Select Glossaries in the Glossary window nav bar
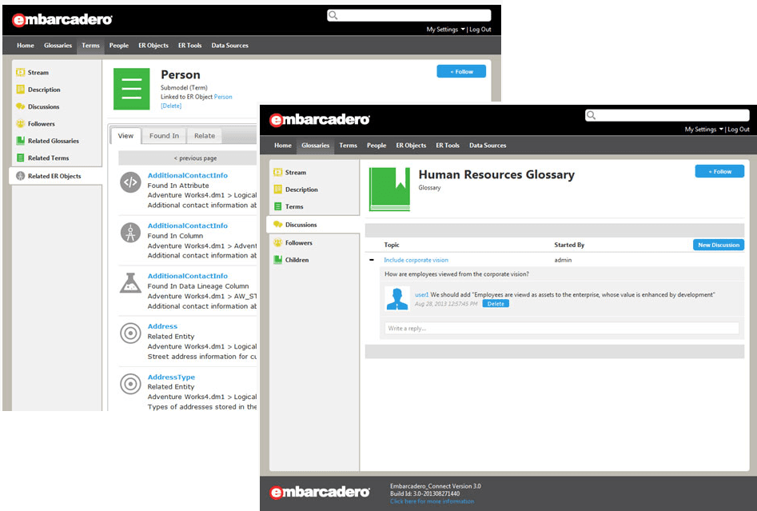The width and height of the screenshot is (757, 511). pos(315,146)
